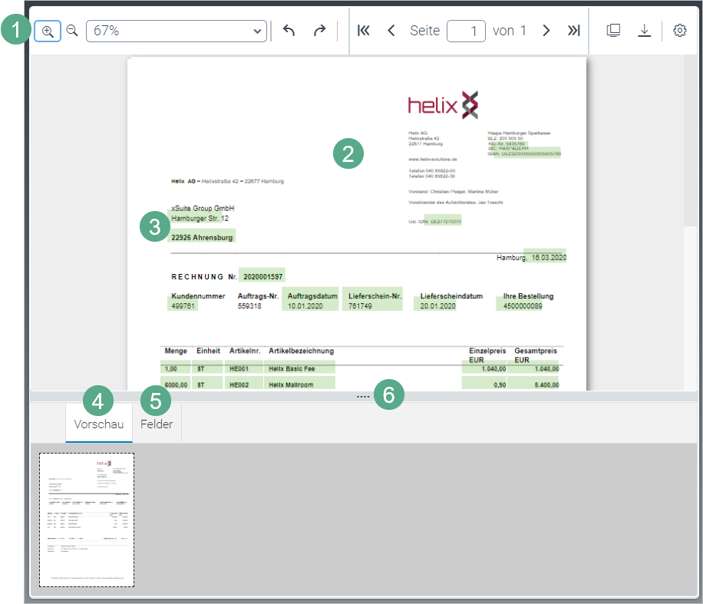This screenshot has width=703, height=604.
Task: Click the zoom in magnifier icon
Action: click(x=48, y=31)
